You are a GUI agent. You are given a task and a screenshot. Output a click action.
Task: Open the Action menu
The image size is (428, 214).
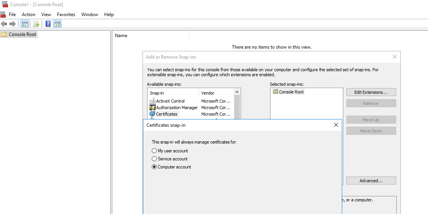[x=28, y=15]
